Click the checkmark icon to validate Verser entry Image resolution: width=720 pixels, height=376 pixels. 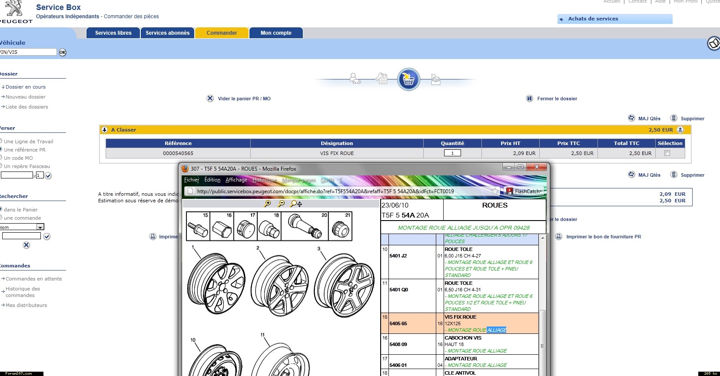coord(48,176)
